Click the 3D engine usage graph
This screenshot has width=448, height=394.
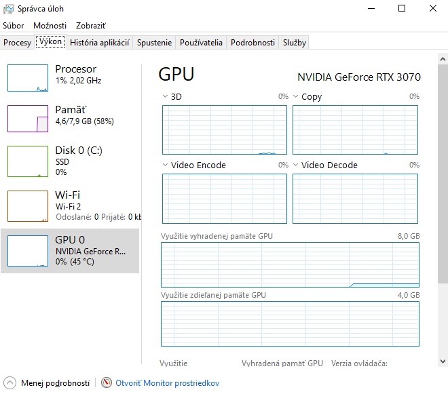coord(225,130)
